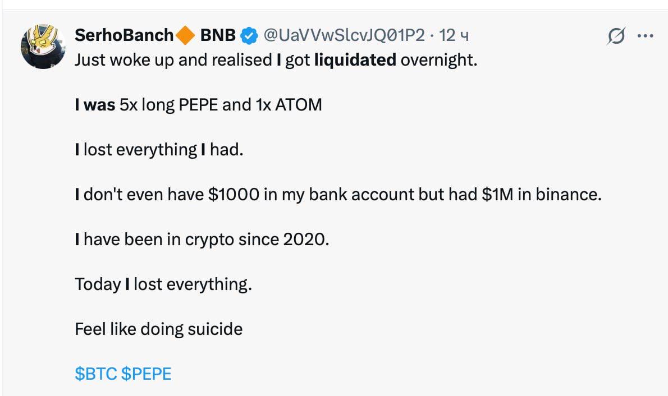Click the 'Just woke up and realised' text

(173, 59)
